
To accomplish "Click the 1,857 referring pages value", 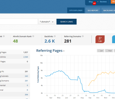I will click(x=26, y=52).
